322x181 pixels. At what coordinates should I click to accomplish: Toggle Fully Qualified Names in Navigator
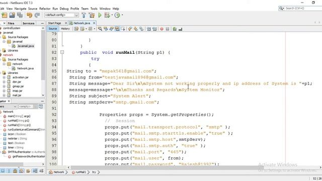28,171
